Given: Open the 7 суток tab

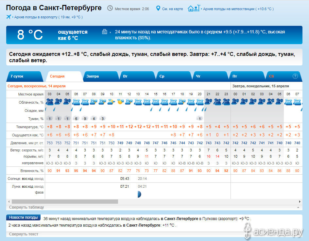Looking at the screenshot, I should pyautogui.click(x=25, y=77).
